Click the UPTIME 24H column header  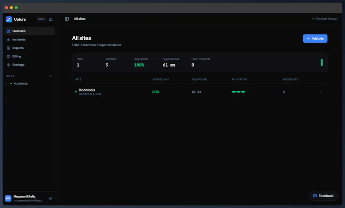160,79
